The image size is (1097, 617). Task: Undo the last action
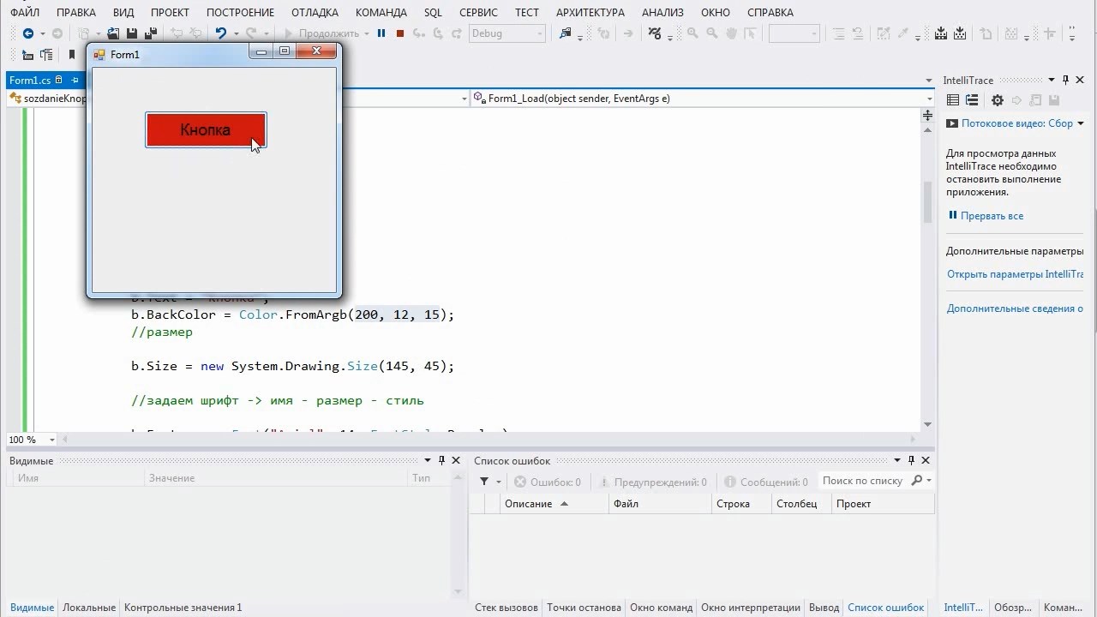pyautogui.click(x=220, y=33)
